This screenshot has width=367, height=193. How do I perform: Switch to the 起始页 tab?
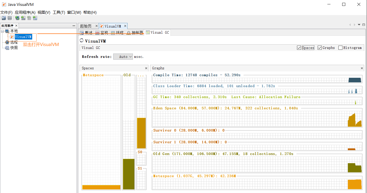(86, 26)
